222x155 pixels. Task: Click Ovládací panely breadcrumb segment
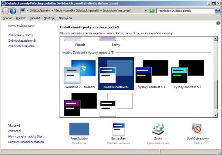point(40,11)
